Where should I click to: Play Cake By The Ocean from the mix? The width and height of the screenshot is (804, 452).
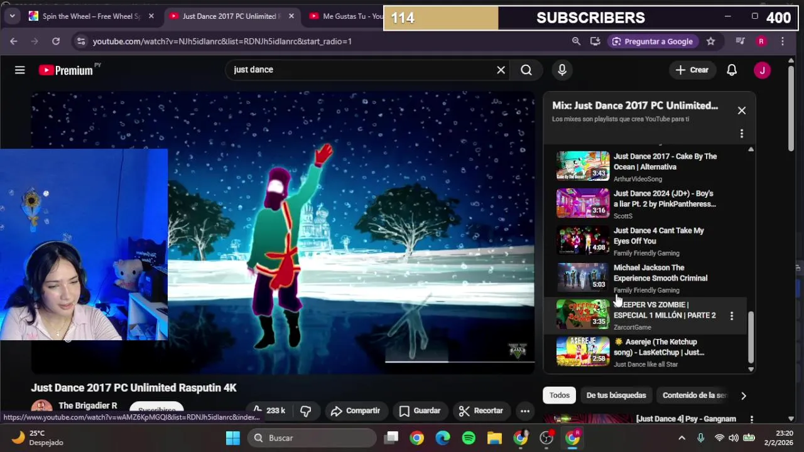pos(644,166)
